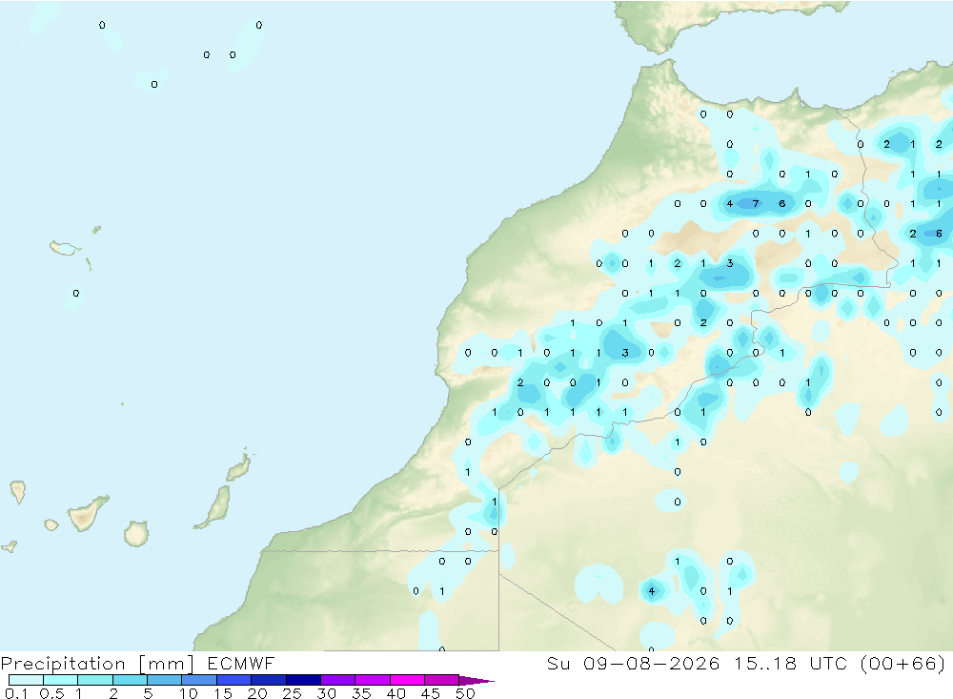
Task: Select Gran Canaria, the round island
Action: [136, 533]
